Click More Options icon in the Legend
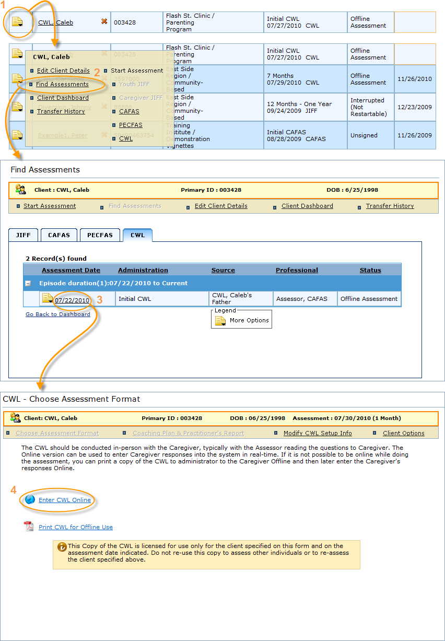This screenshot has width=445, height=641. coord(220,321)
